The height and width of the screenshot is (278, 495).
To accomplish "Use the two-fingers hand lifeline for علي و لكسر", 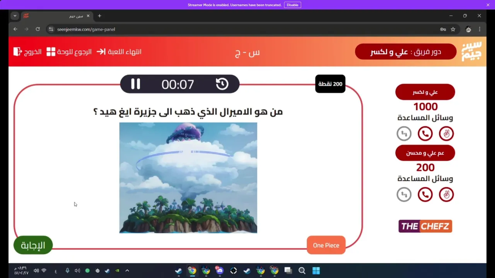I will coord(446,134).
